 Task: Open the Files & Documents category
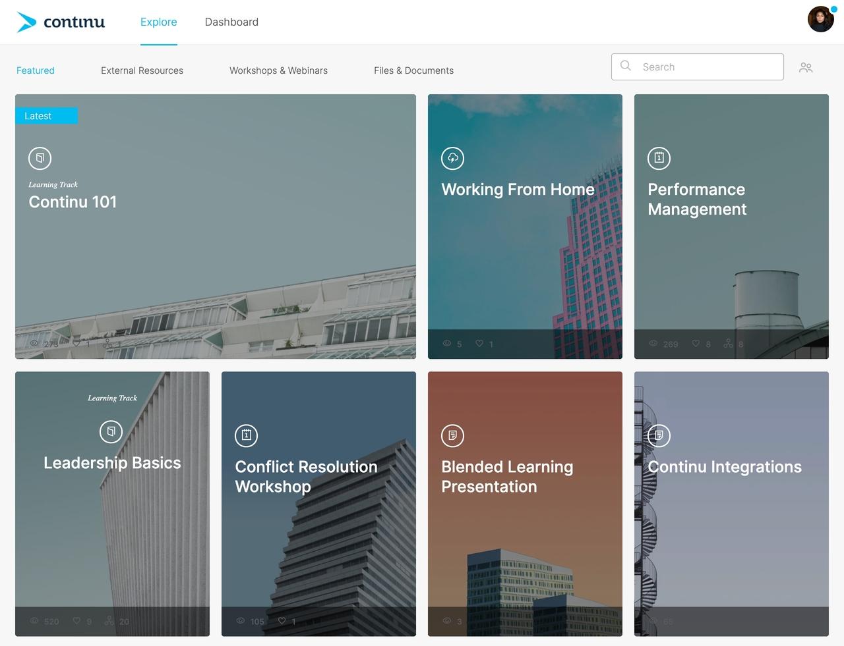tap(413, 70)
